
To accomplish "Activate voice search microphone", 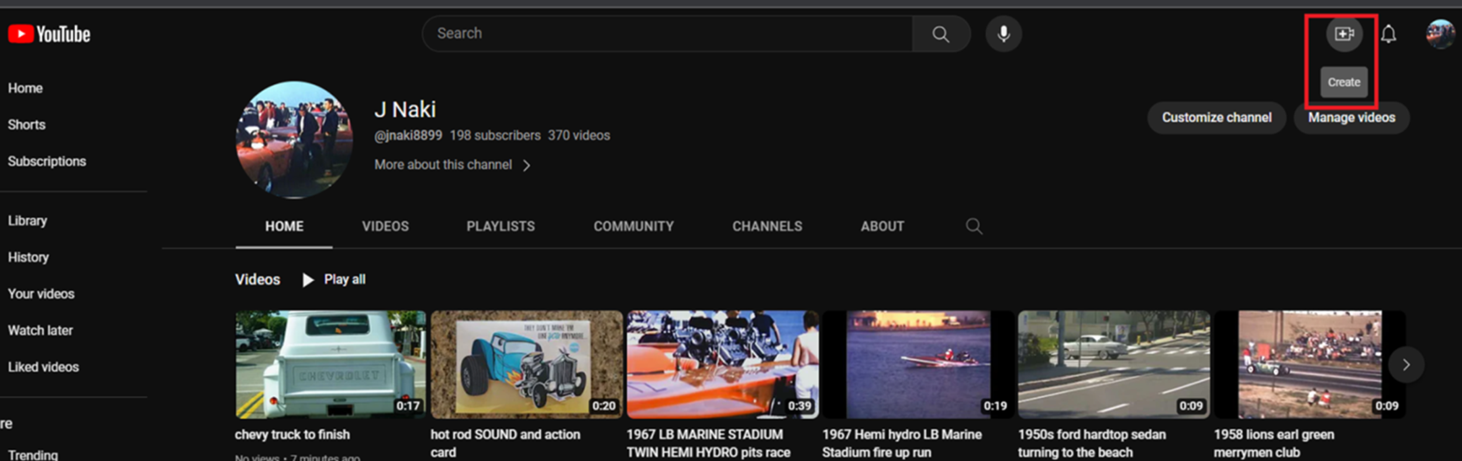I will [x=1004, y=34].
